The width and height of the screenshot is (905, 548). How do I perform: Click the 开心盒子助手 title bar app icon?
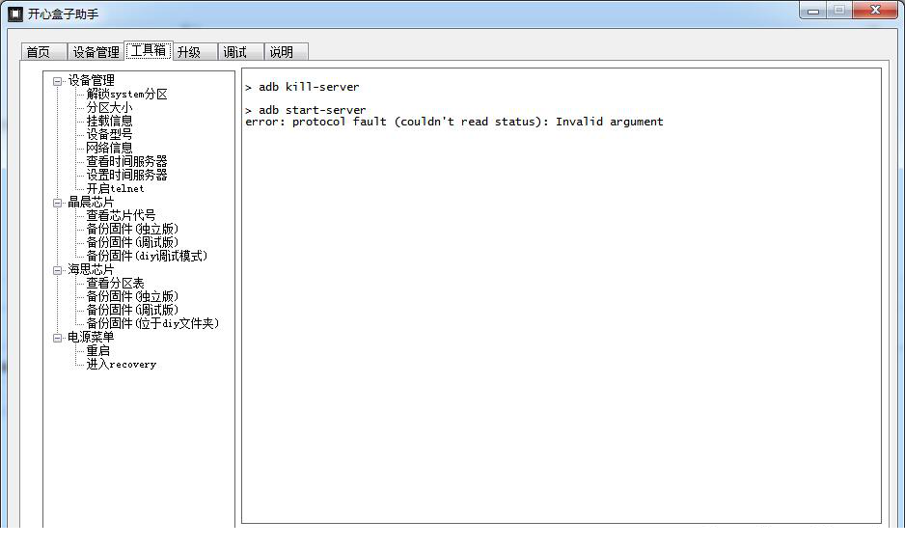[15, 14]
